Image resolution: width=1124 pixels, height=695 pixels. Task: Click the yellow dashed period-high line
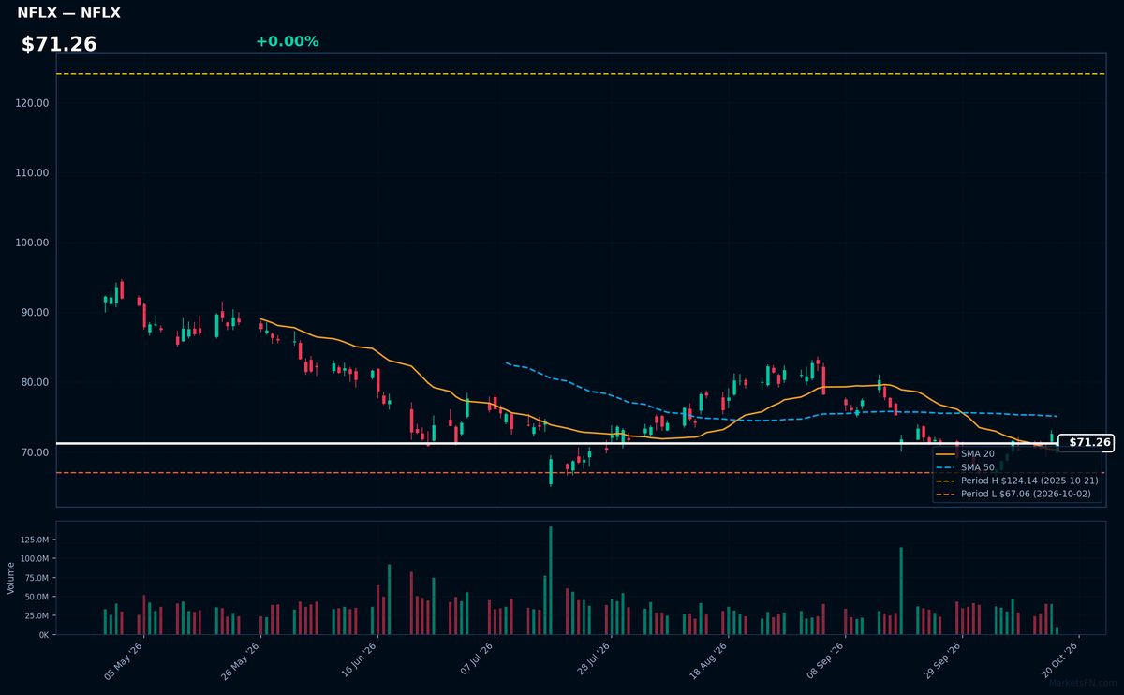click(581, 74)
